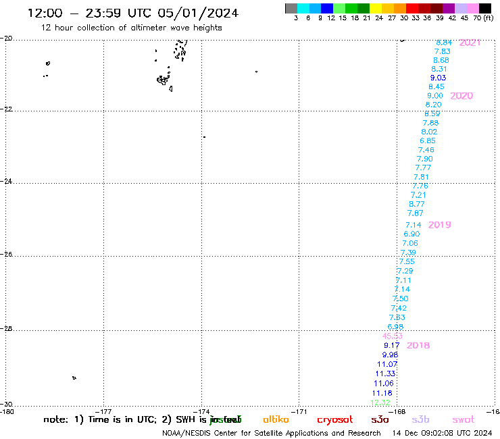The image size is (500, 439).
Task: Select the pink 2018 time marker
Action: tap(418, 346)
